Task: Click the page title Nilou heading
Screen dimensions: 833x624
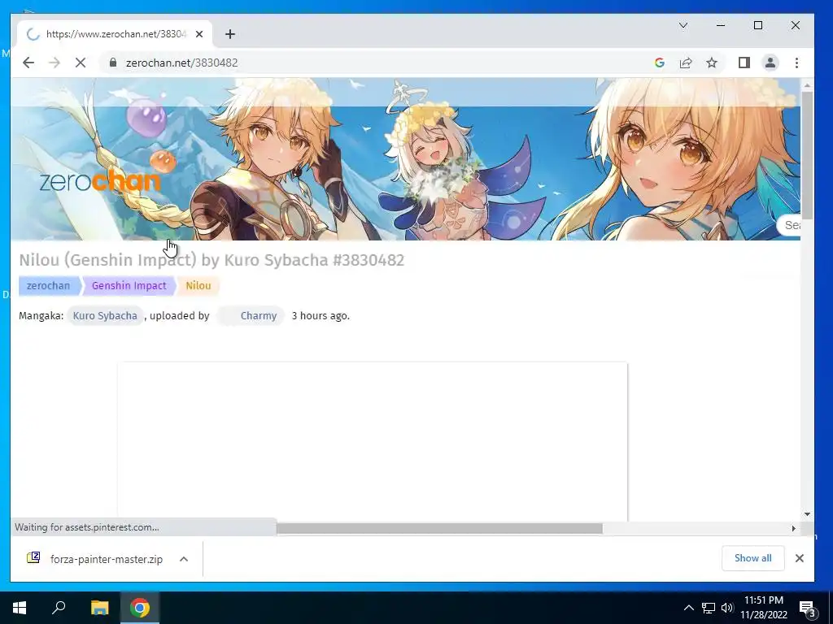Action: (212, 260)
